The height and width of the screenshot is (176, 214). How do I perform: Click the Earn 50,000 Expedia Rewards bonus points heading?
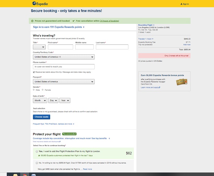point(162,75)
